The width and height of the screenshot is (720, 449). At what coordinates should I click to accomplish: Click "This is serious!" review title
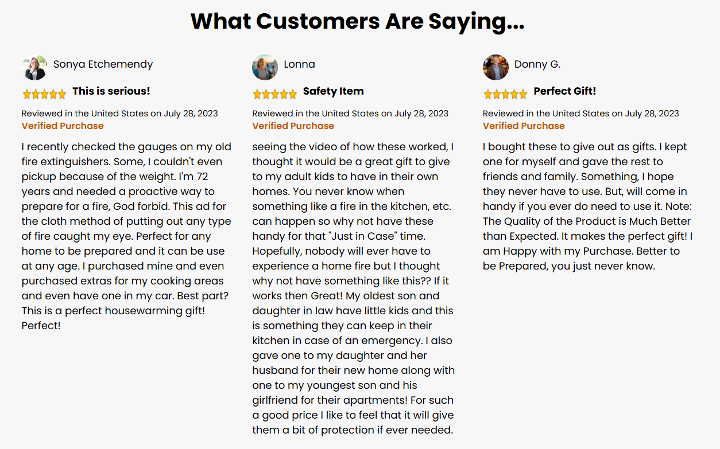point(111,91)
